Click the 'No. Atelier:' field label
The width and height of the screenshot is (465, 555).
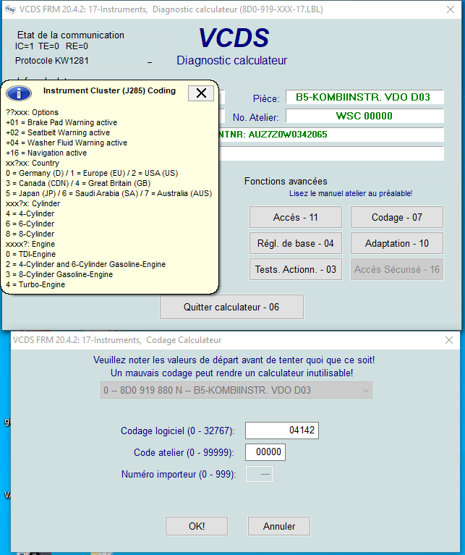pos(256,117)
